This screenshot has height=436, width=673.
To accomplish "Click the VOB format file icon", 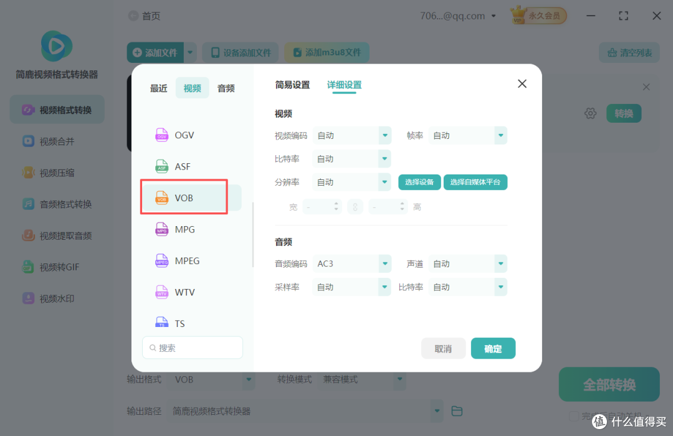I will click(162, 198).
